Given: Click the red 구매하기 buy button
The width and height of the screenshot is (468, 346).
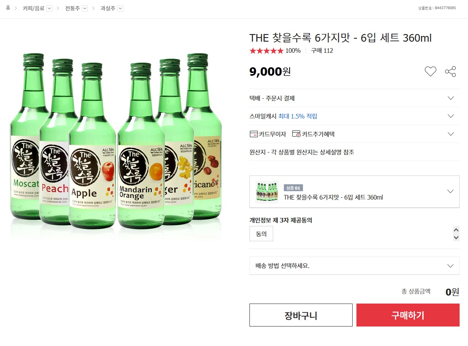Looking at the screenshot, I should pyautogui.click(x=408, y=315).
